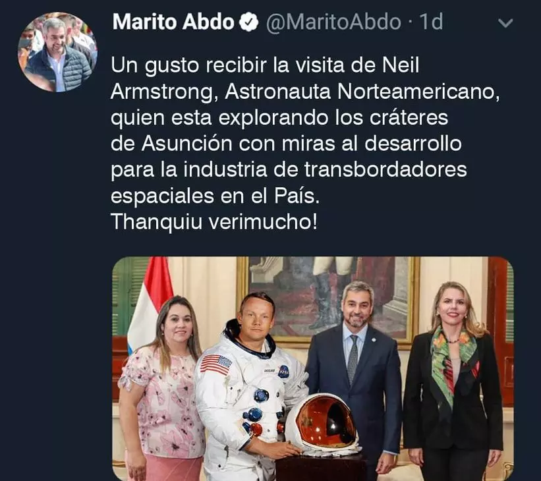Screen dimensions: 541x481
Task: Click the red-white-blue flag in the photo
Action: 150,305
